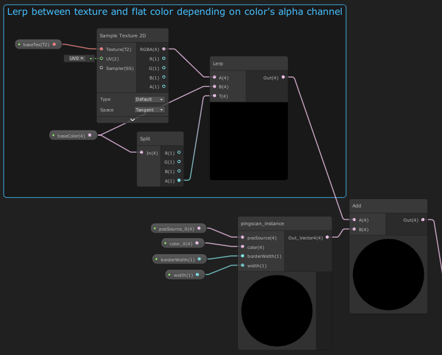
Task: Click the T(4) input port on Lerp
Action: (214, 95)
